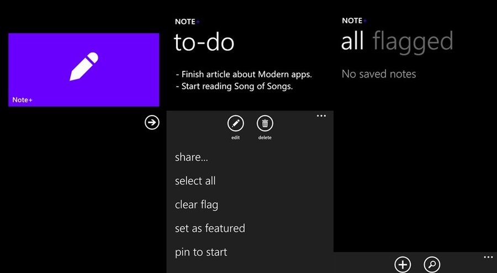Image resolution: width=497 pixels, height=273 pixels.
Task: Tap the pencil icon on the purple tile
Action: 84,66
